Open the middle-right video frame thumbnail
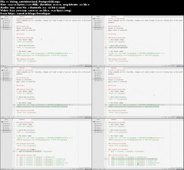The height and width of the screenshot is (170, 184). pyautogui.click(x=138, y=93)
